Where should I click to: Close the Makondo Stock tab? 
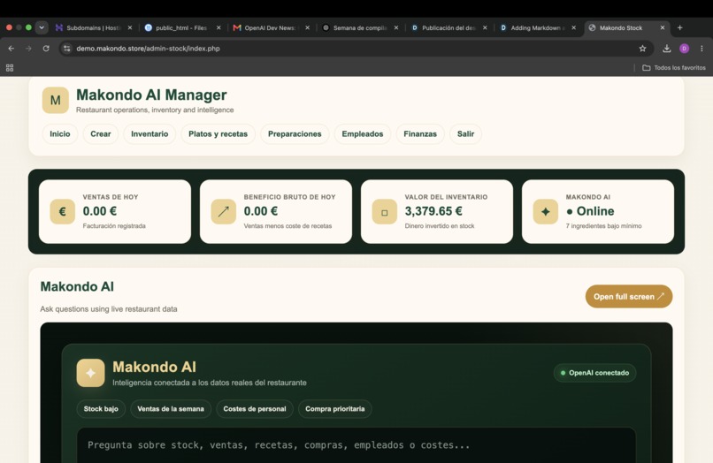(663, 27)
